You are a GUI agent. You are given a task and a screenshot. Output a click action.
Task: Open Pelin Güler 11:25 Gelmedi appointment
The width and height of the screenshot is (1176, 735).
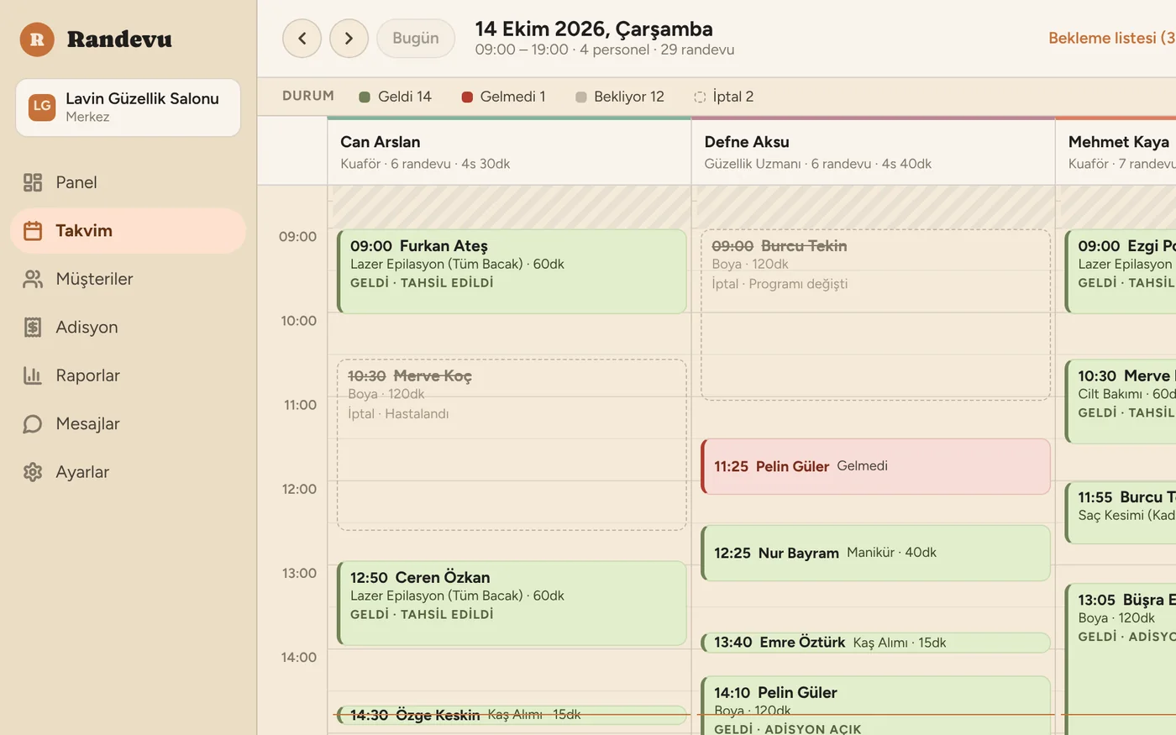point(875,466)
